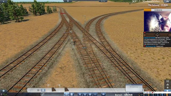Click the camera button at top center
The width and height of the screenshot is (171, 96).
68,1
